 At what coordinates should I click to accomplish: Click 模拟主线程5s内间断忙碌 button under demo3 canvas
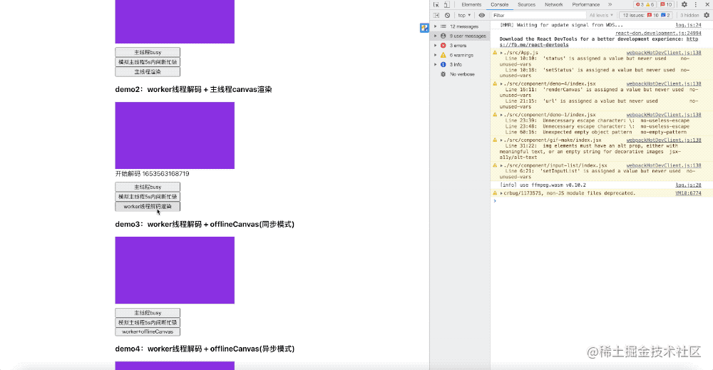[148, 322]
